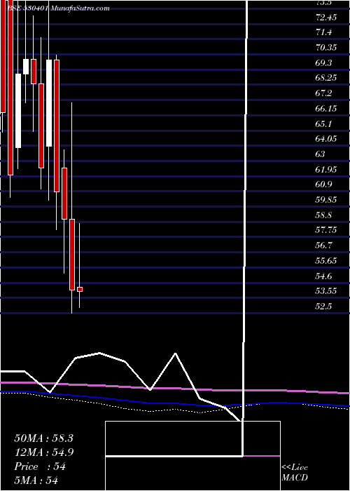This screenshot has width=350, height=491.
Task: Click the 54.6 price axis label
Action: [323, 277]
